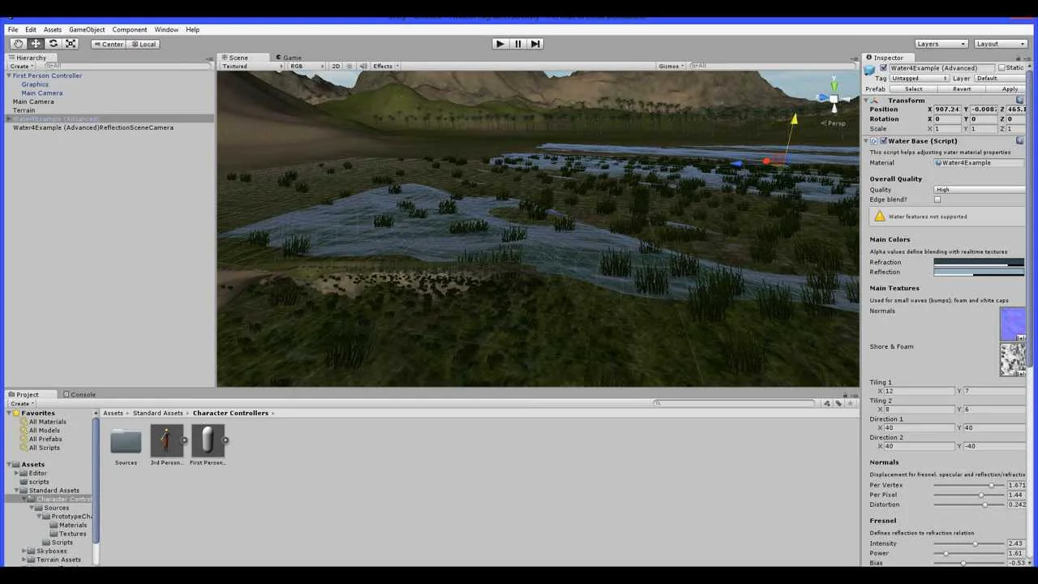Toggle the GameObject active checkbox
The height and width of the screenshot is (584, 1038).
tap(883, 68)
